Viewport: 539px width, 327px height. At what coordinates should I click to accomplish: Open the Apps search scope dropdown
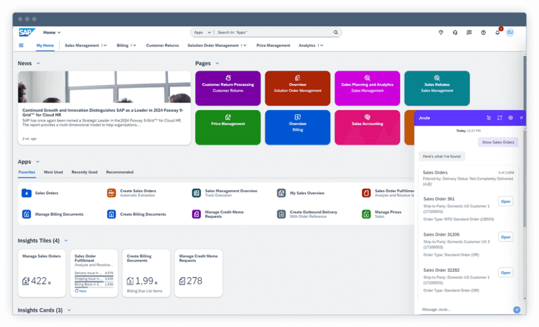(x=202, y=33)
